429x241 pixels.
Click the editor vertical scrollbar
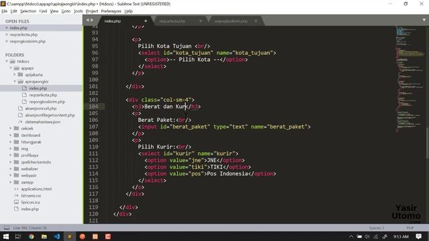click(x=427, y=144)
